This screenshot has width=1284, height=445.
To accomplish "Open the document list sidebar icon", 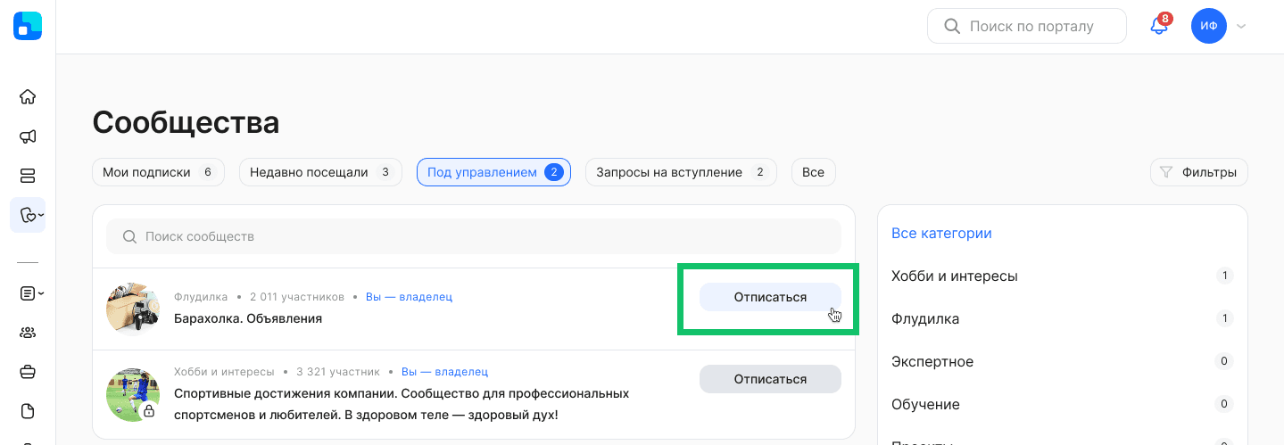I will (x=28, y=293).
